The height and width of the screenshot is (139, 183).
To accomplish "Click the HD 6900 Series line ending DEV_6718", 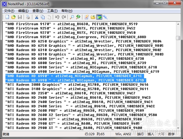I will point(81,67).
